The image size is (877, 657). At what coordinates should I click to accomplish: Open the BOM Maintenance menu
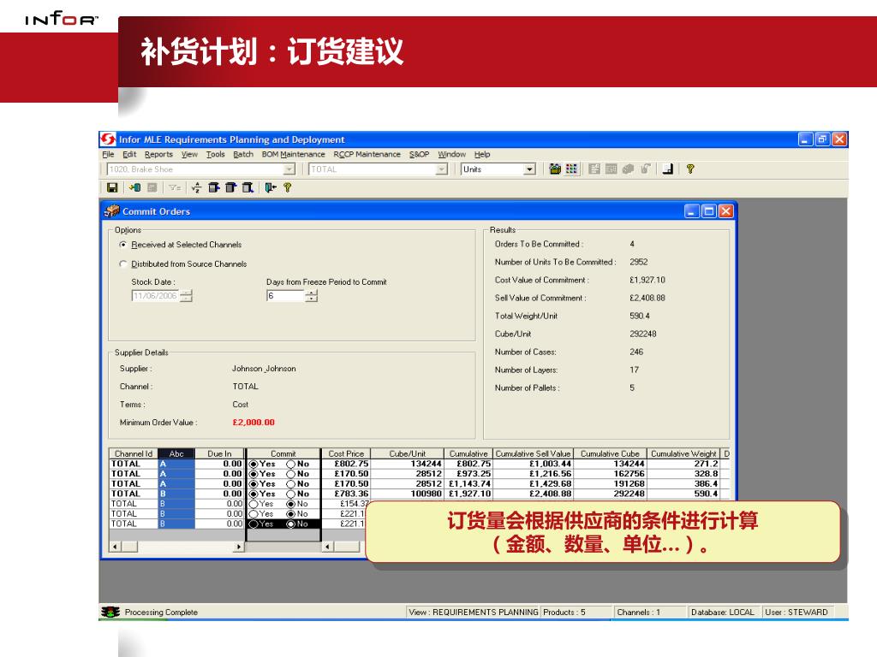(x=293, y=154)
